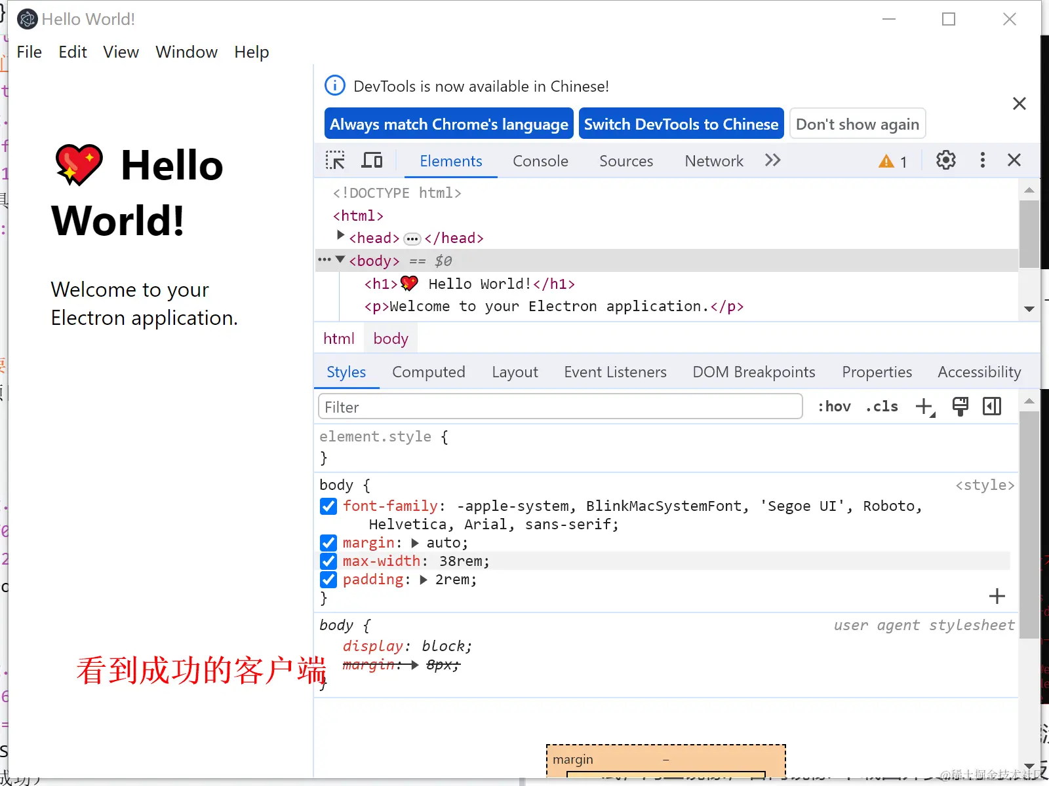The width and height of the screenshot is (1049, 786).
Task: Uncheck the font-family declaration checkbox
Action: [328, 506]
